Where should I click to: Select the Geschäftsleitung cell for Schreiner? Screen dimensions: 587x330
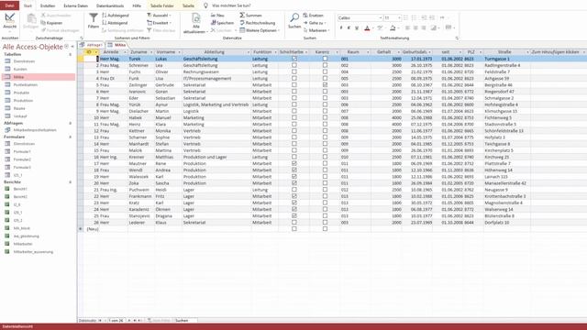coord(216,65)
